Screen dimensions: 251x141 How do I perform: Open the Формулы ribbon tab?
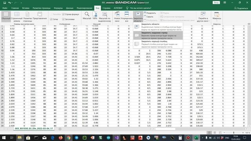58,8
